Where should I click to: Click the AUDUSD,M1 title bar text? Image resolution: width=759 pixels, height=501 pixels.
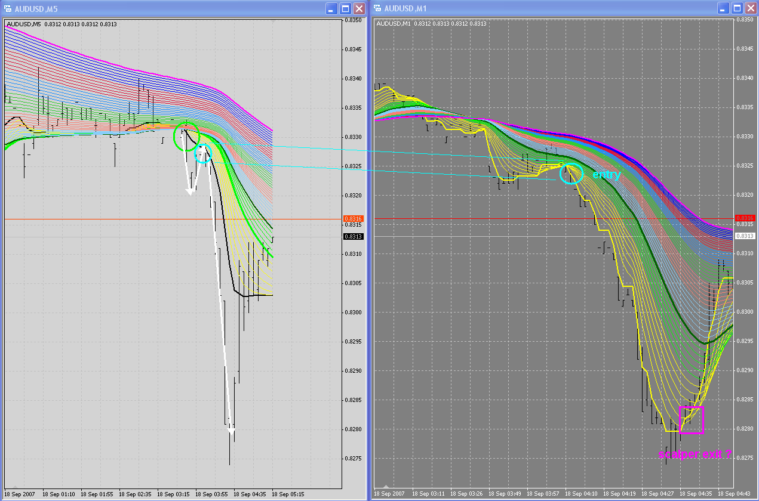click(x=406, y=8)
